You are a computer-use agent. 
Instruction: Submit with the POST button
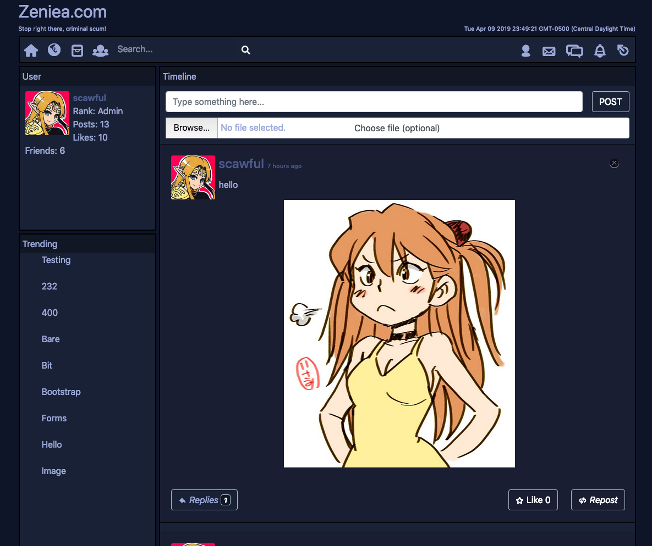click(610, 102)
